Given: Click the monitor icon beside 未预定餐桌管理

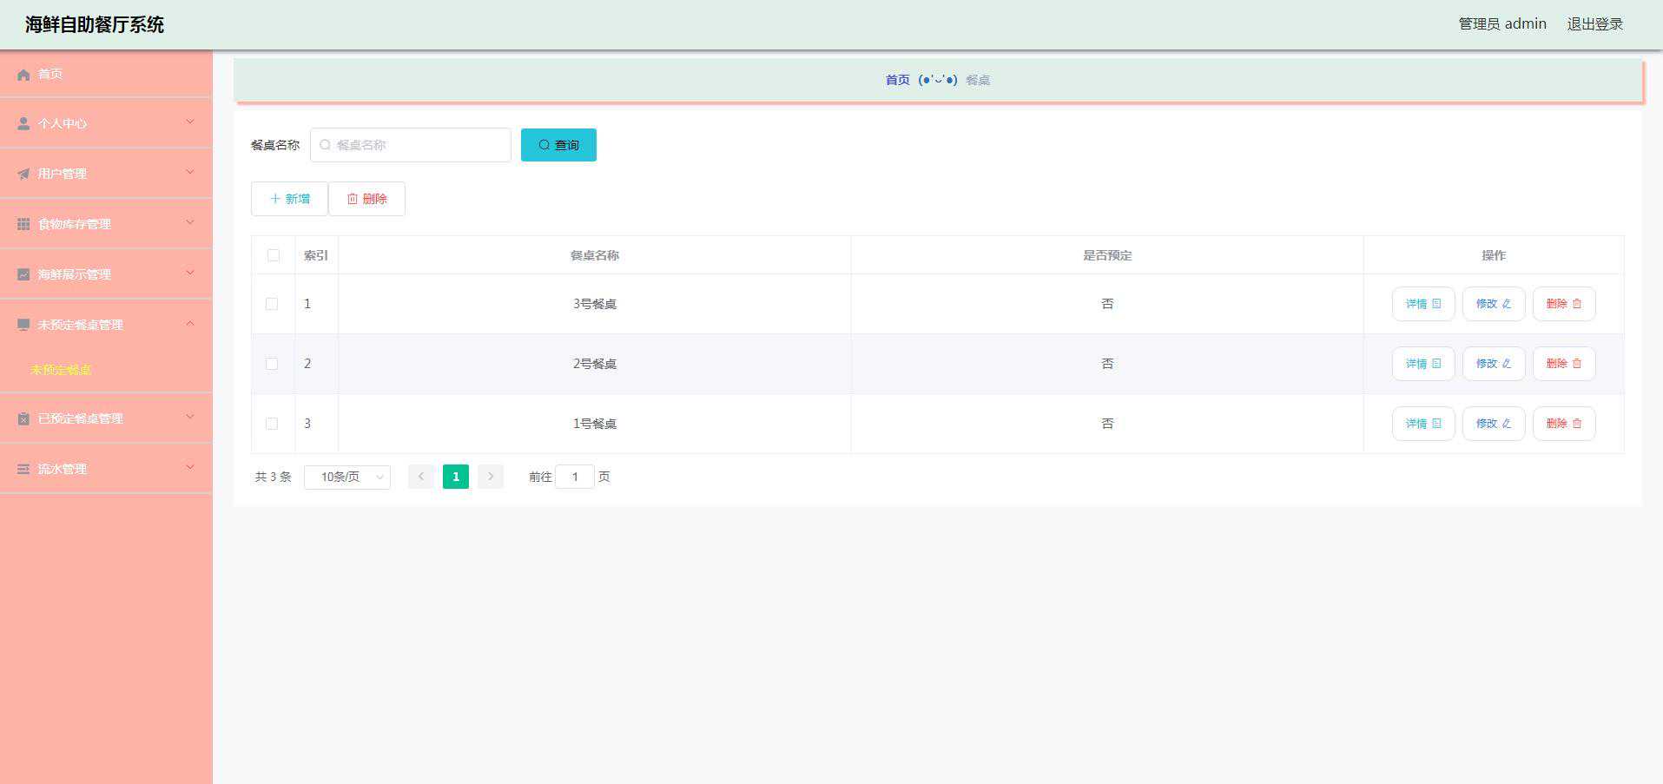Looking at the screenshot, I should [x=23, y=326].
